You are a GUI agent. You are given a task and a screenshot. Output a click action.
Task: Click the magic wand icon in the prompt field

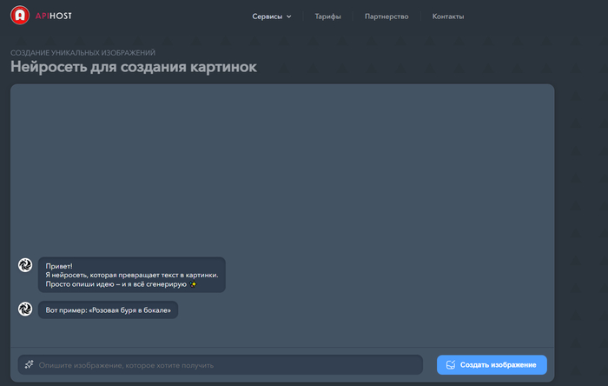pos(29,364)
